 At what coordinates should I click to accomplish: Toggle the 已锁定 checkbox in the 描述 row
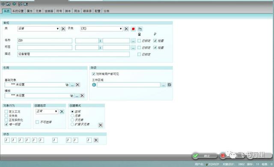click(139, 54)
